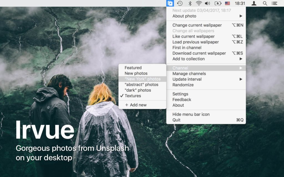284x177 pixels.
Task: Click the Bluetooth status icon
Action: (190, 3)
